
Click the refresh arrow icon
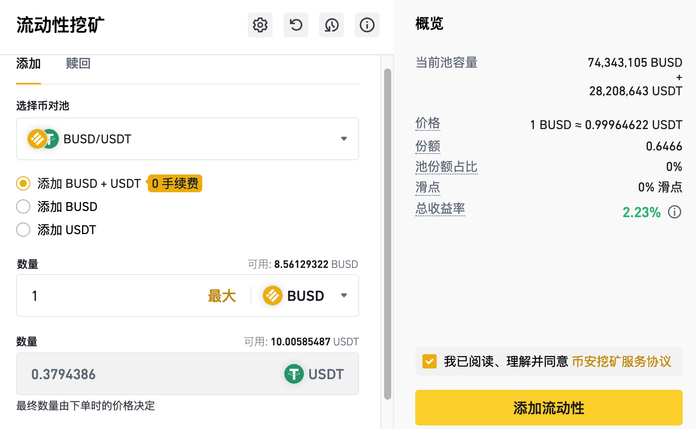point(296,25)
